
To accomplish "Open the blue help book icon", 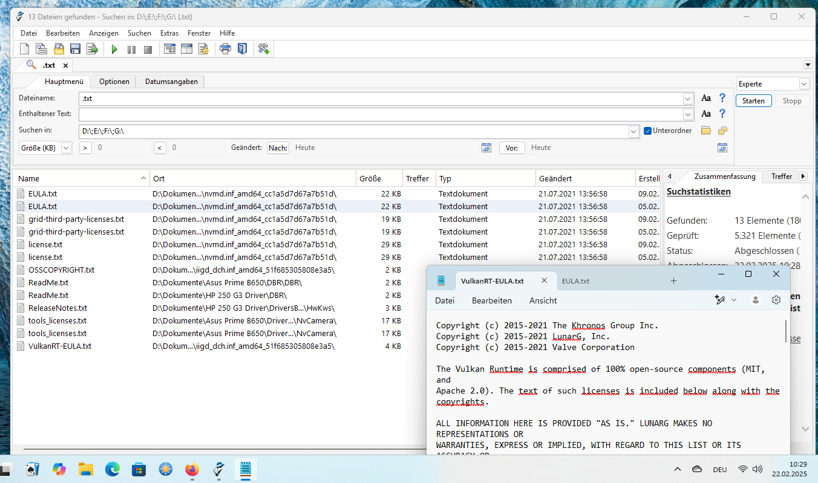I will [242, 49].
